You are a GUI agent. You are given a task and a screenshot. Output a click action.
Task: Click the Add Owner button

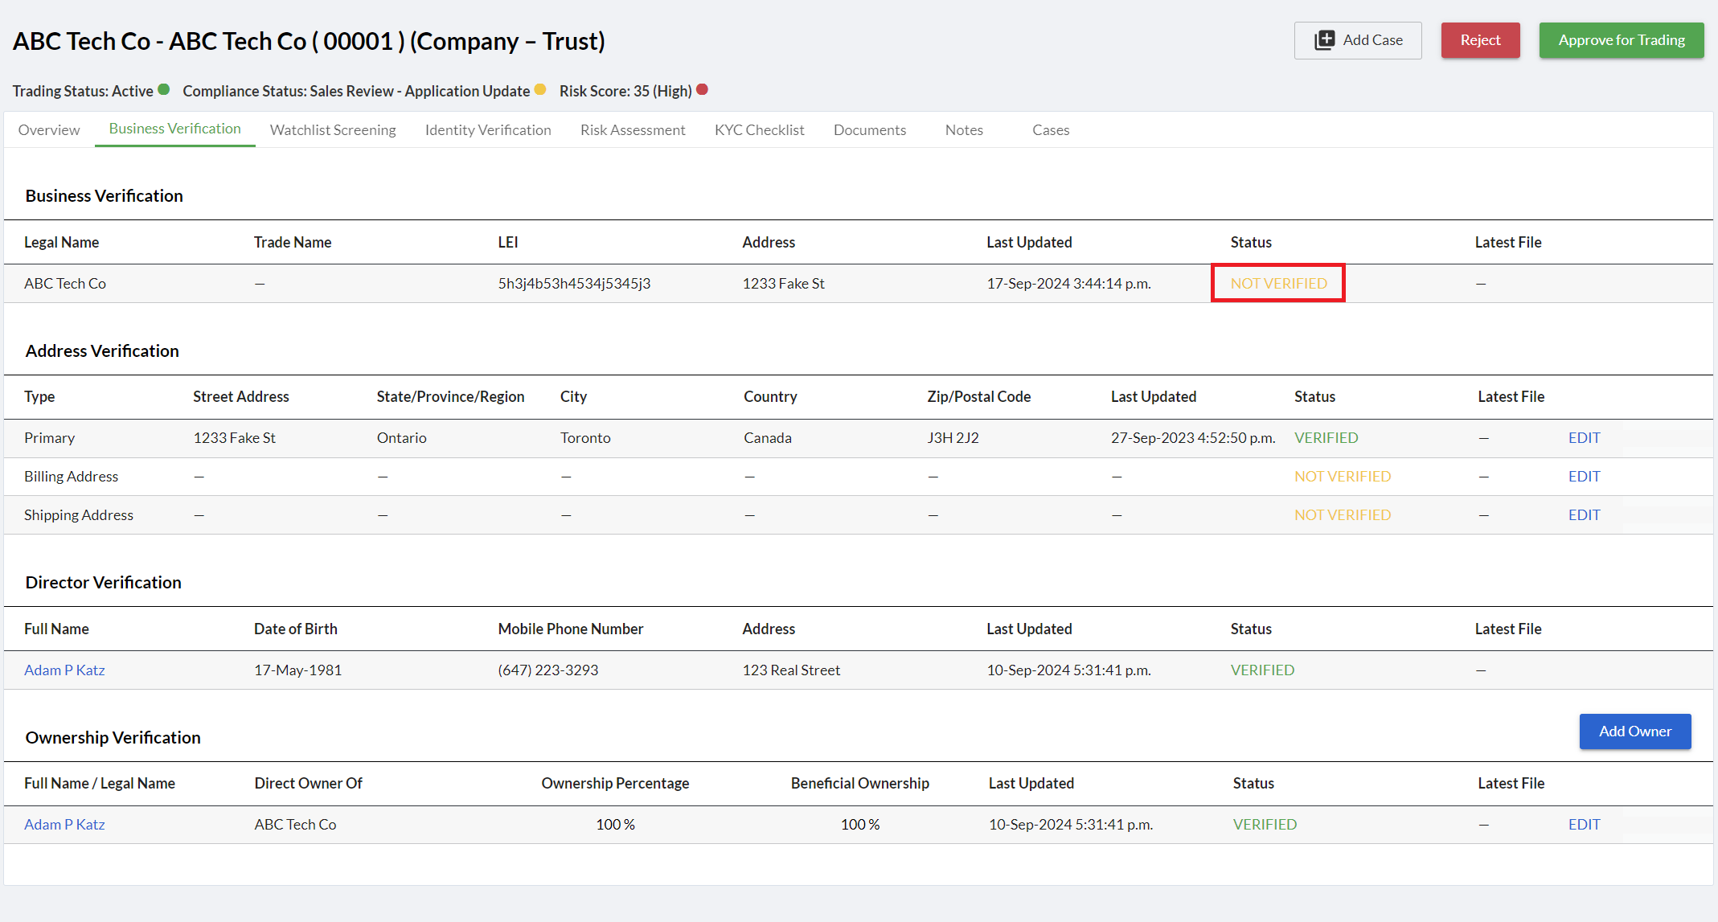pos(1634,731)
